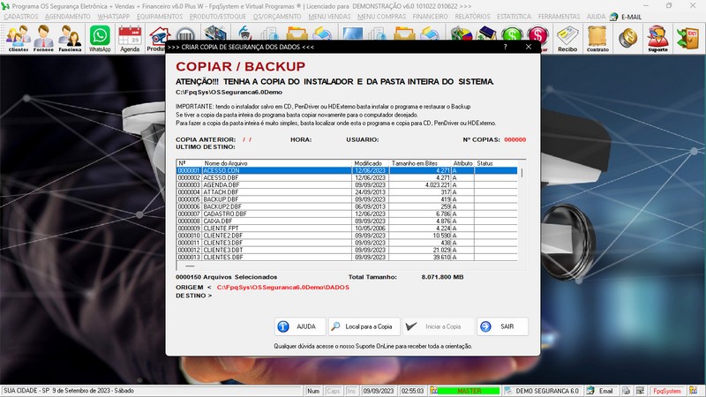Image resolution: width=706 pixels, height=397 pixels.
Task: Open the Funciona employees icon
Action: tap(71, 38)
